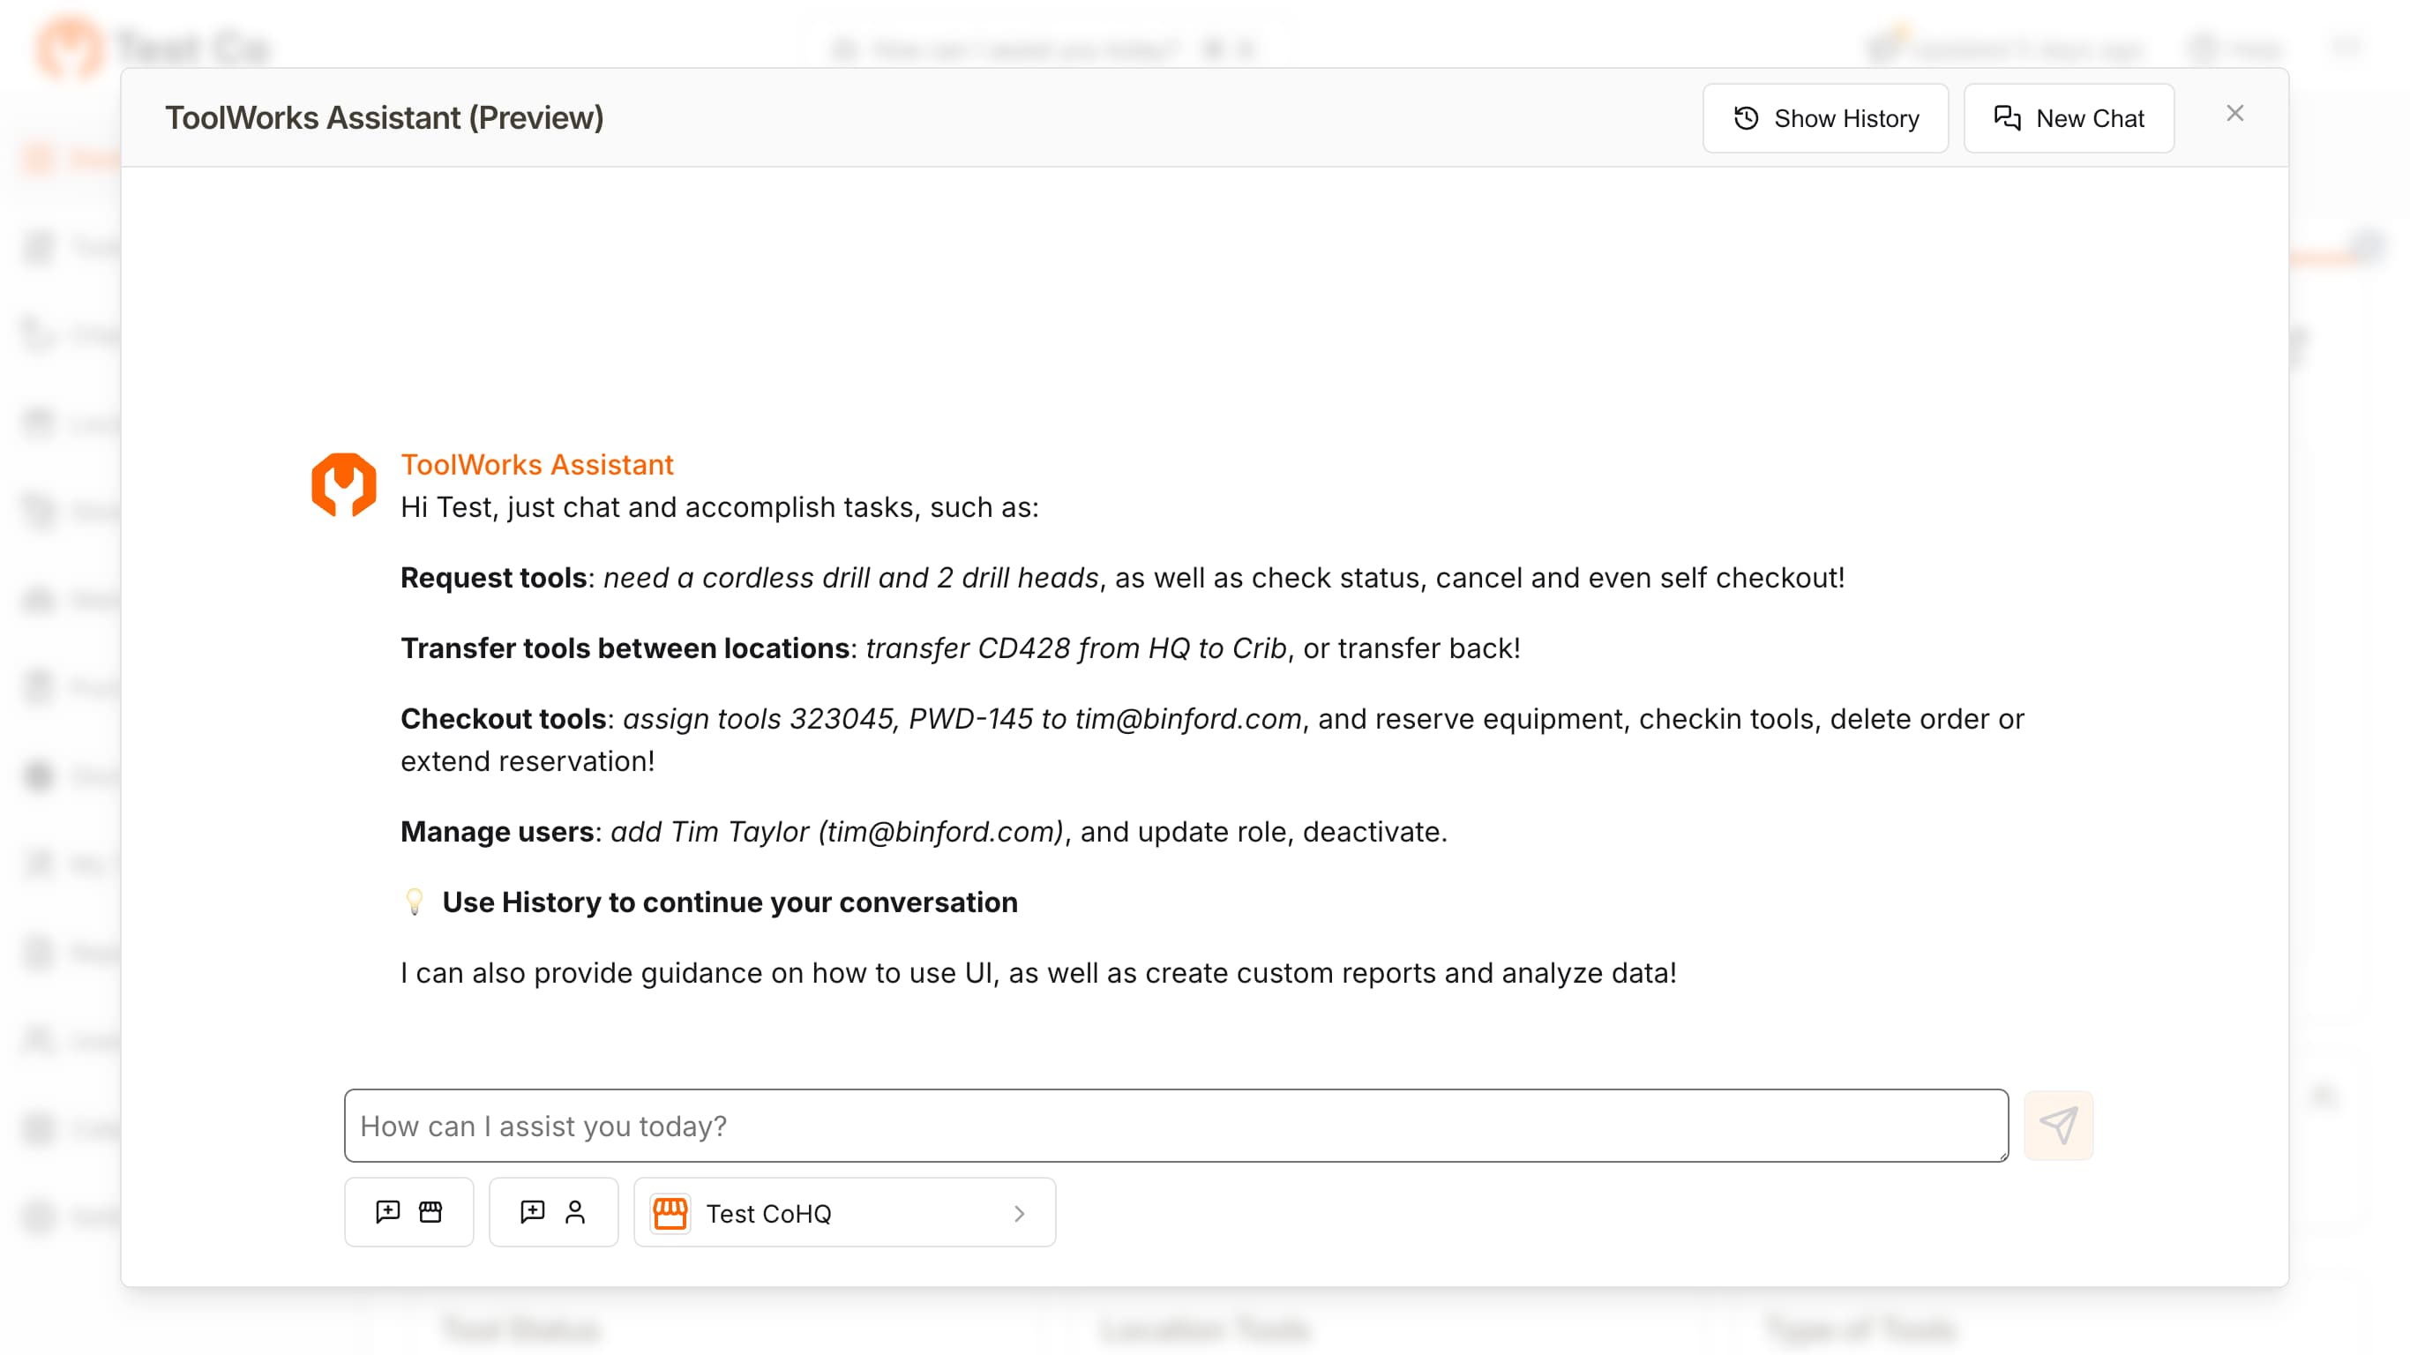The width and height of the screenshot is (2410, 1355).
Task: Click the chat input field
Action: point(1177,1125)
